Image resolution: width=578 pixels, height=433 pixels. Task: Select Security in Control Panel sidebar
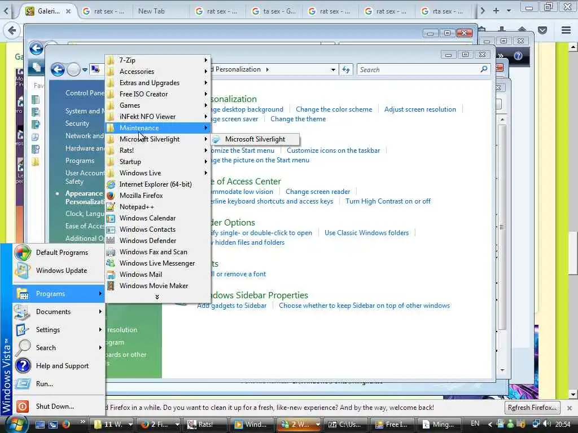[x=77, y=123]
